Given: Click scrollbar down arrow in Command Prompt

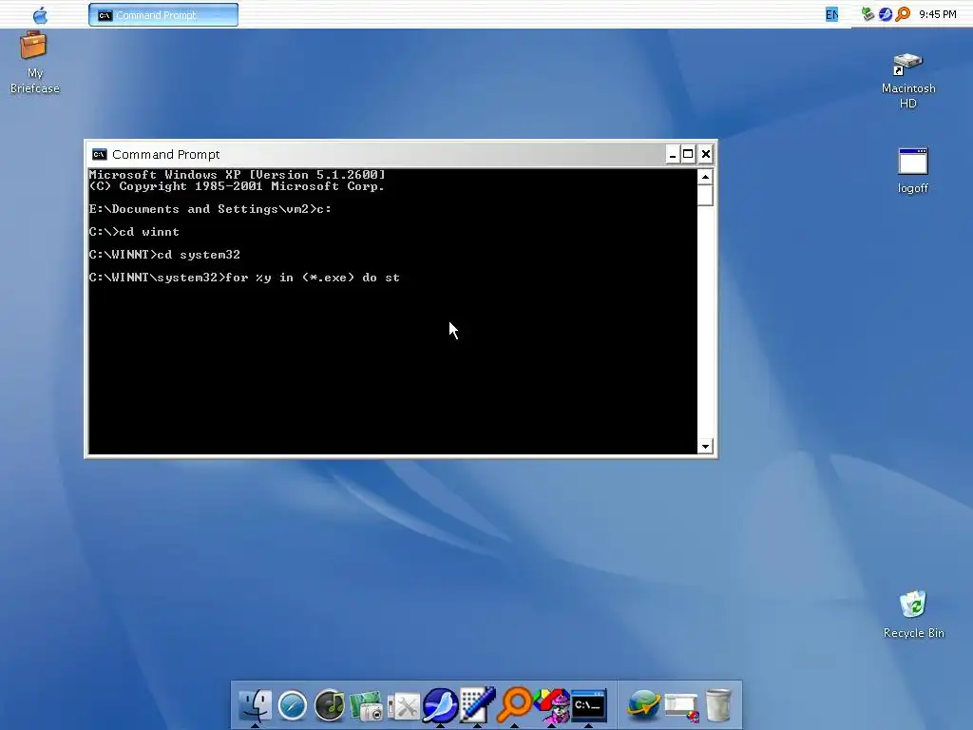Looking at the screenshot, I should click(705, 447).
